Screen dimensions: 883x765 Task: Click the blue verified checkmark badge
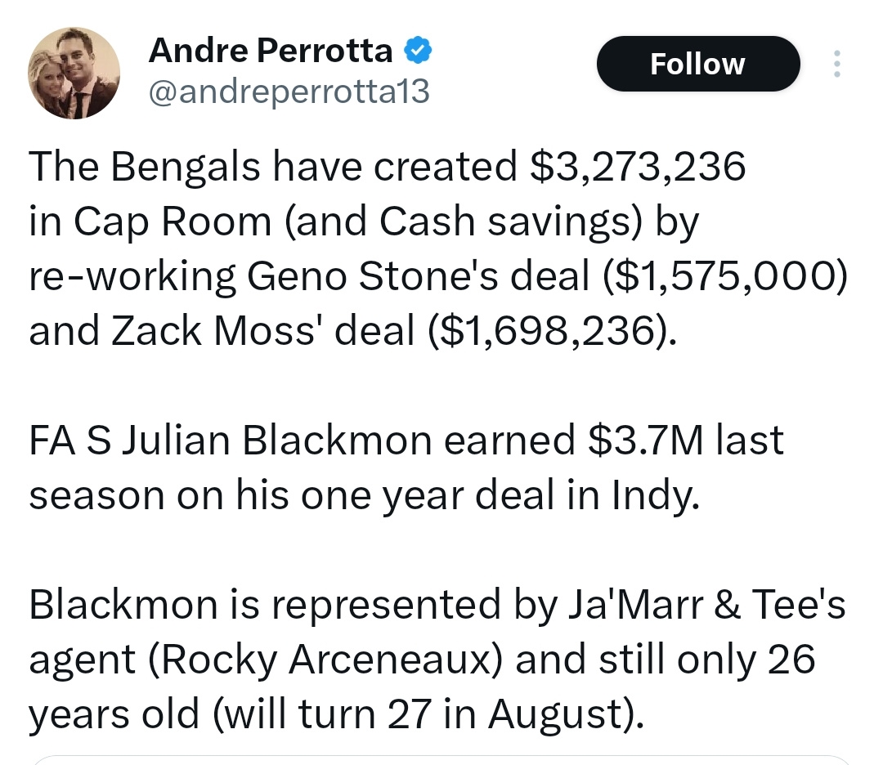(x=418, y=51)
